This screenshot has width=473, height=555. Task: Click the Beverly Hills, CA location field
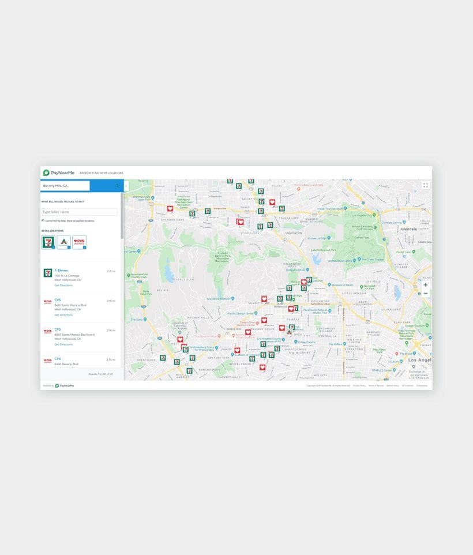[x=65, y=186]
